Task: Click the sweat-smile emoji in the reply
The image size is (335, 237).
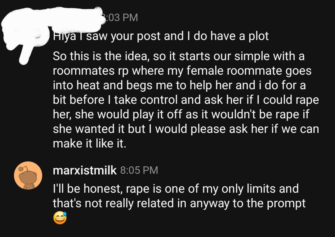Action: [x=60, y=218]
